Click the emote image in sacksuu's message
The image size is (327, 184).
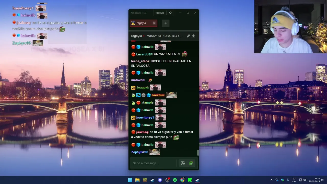171,95
